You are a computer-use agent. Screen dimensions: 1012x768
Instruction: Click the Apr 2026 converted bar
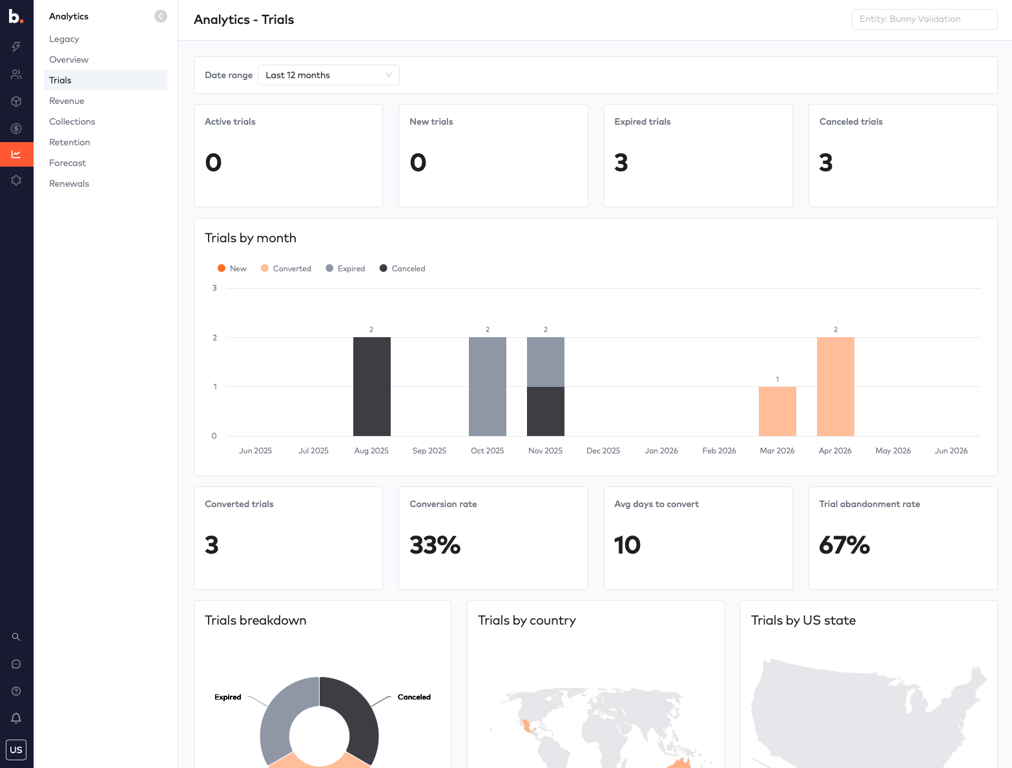(x=836, y=386)
